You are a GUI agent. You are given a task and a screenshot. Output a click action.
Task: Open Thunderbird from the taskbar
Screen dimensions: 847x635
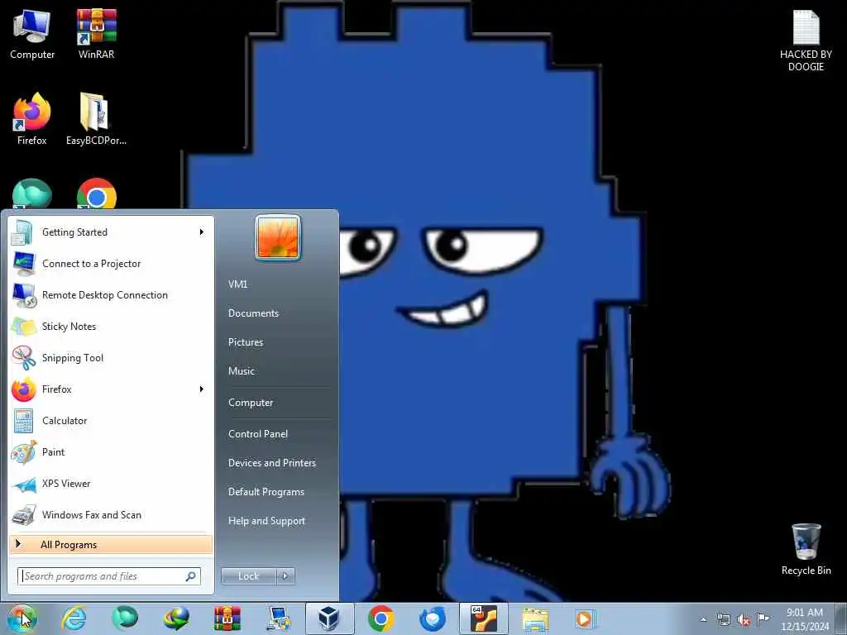click(433, 618)
